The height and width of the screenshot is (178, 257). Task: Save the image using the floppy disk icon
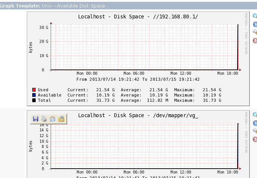36,119
